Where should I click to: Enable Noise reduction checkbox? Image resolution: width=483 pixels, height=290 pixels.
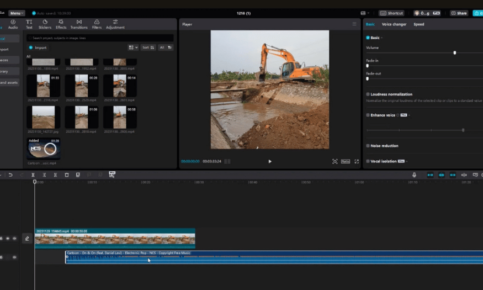tap(368, 146)
